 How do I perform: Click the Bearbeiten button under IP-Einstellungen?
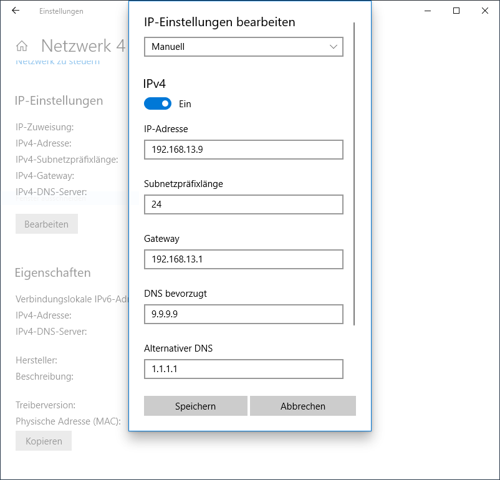click(x=46, y=224)
